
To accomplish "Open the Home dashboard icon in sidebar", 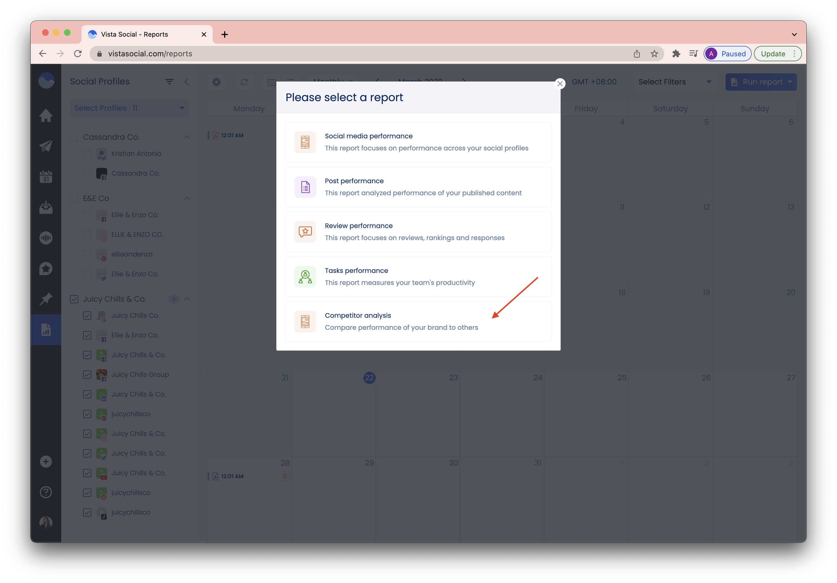I will click(x=46, y=116).
